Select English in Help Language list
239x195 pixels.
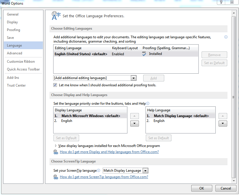[181, 121]
